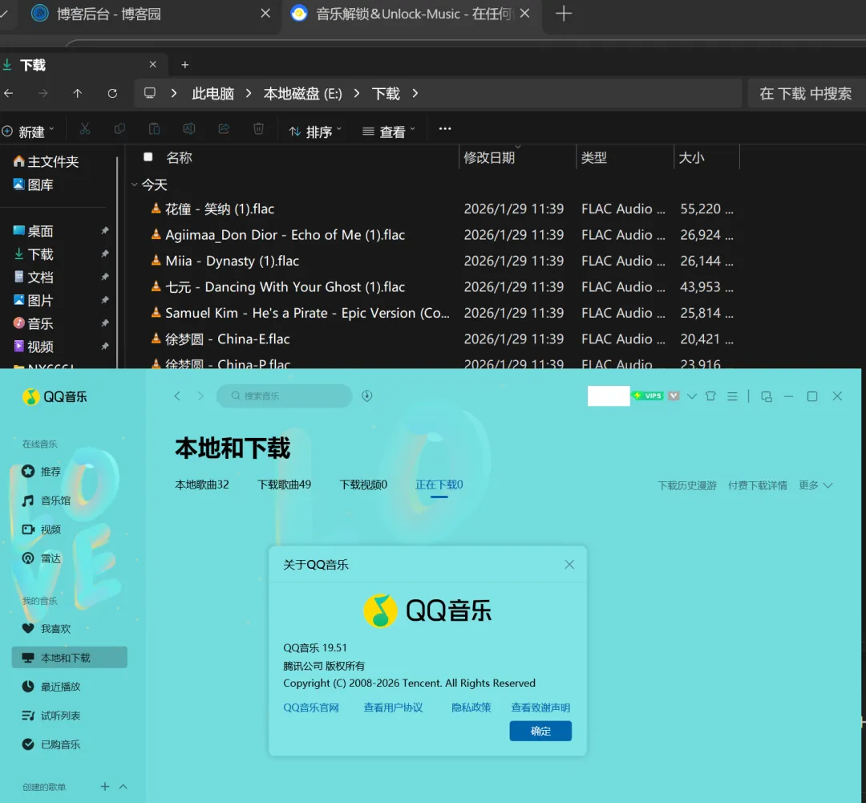
Task: Open 雷达 in QQ Music sidebar
Action: 42,558
